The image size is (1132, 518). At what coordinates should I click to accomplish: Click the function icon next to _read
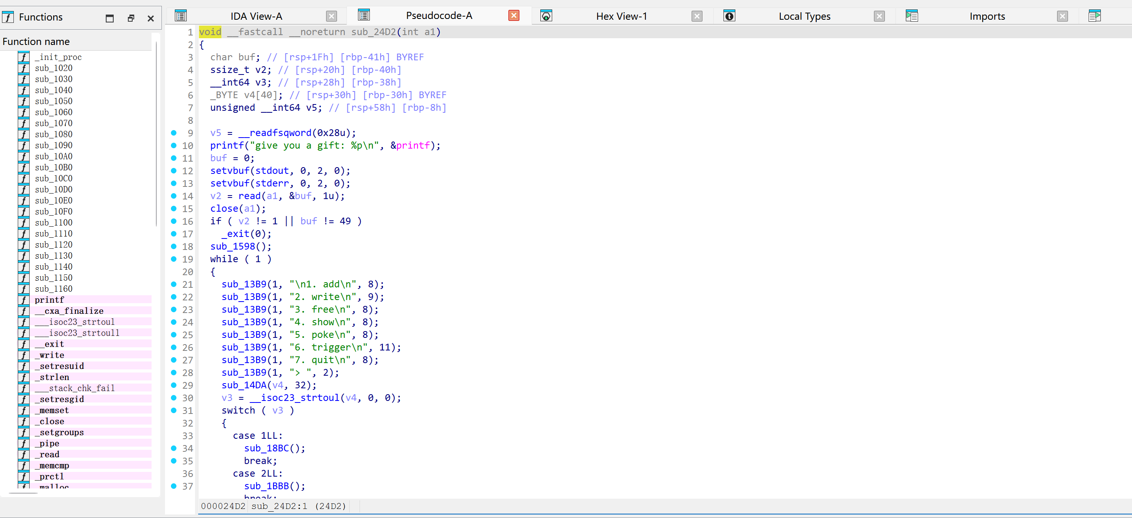(24, 455)
